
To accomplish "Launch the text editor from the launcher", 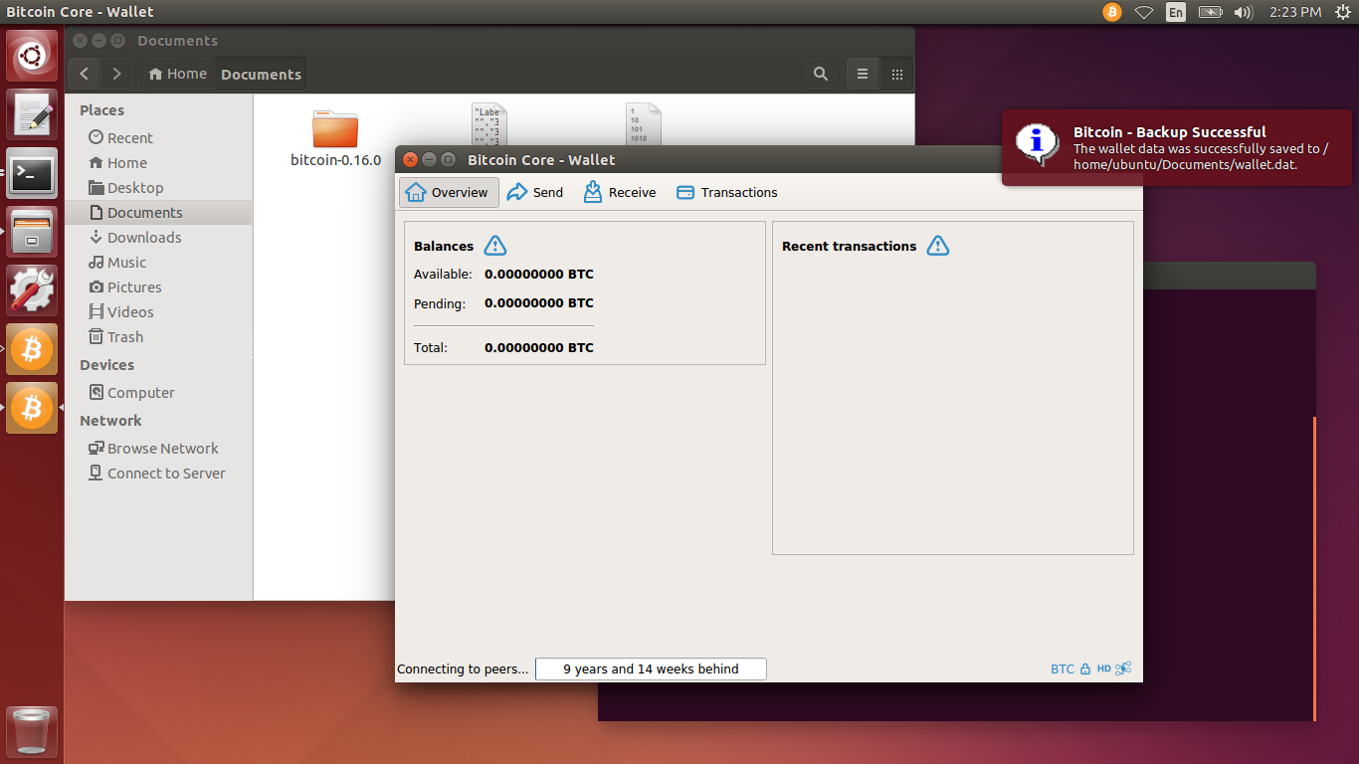I will (x=32, y=114).
